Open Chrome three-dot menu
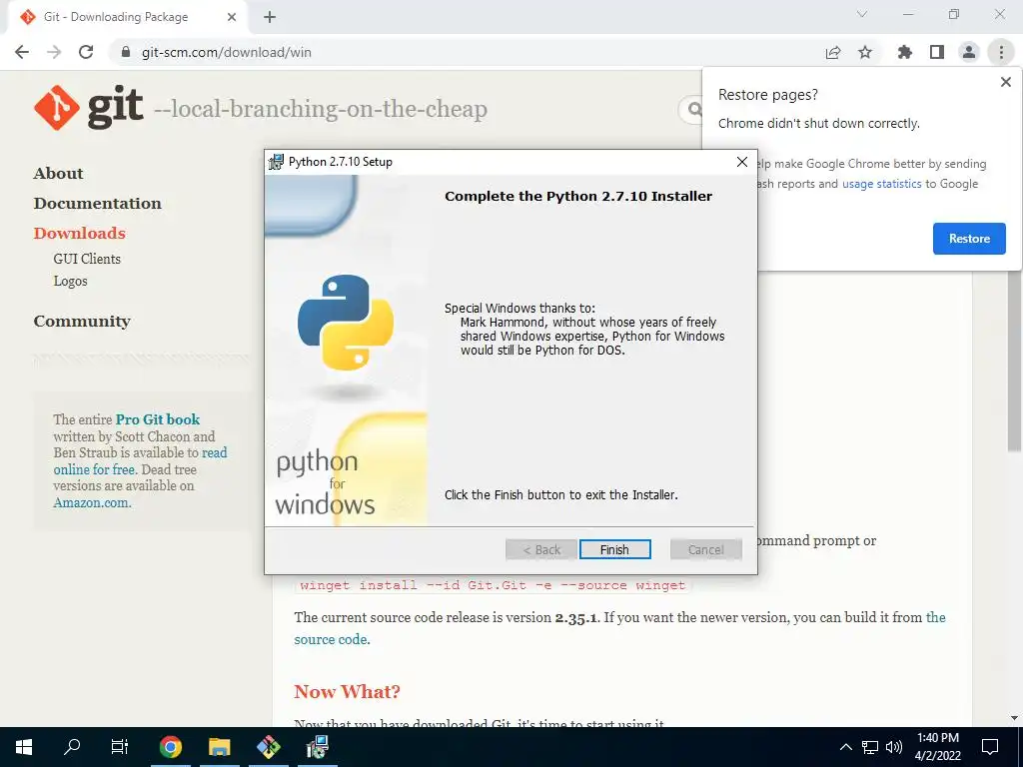Screen dimensions: 1023x767 click(x=1001, y=52)
